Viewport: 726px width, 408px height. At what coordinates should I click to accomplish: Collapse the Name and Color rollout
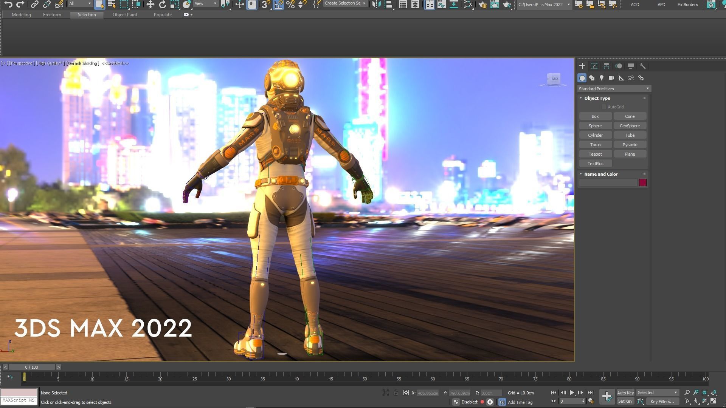[581, 174]
